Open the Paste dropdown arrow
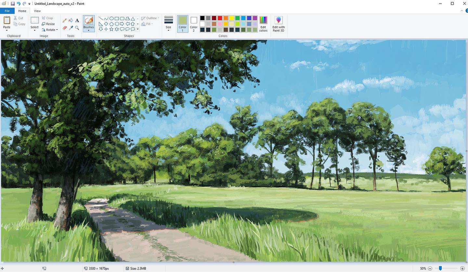This screenshot has width=468, height=272. tap(7, 30)
